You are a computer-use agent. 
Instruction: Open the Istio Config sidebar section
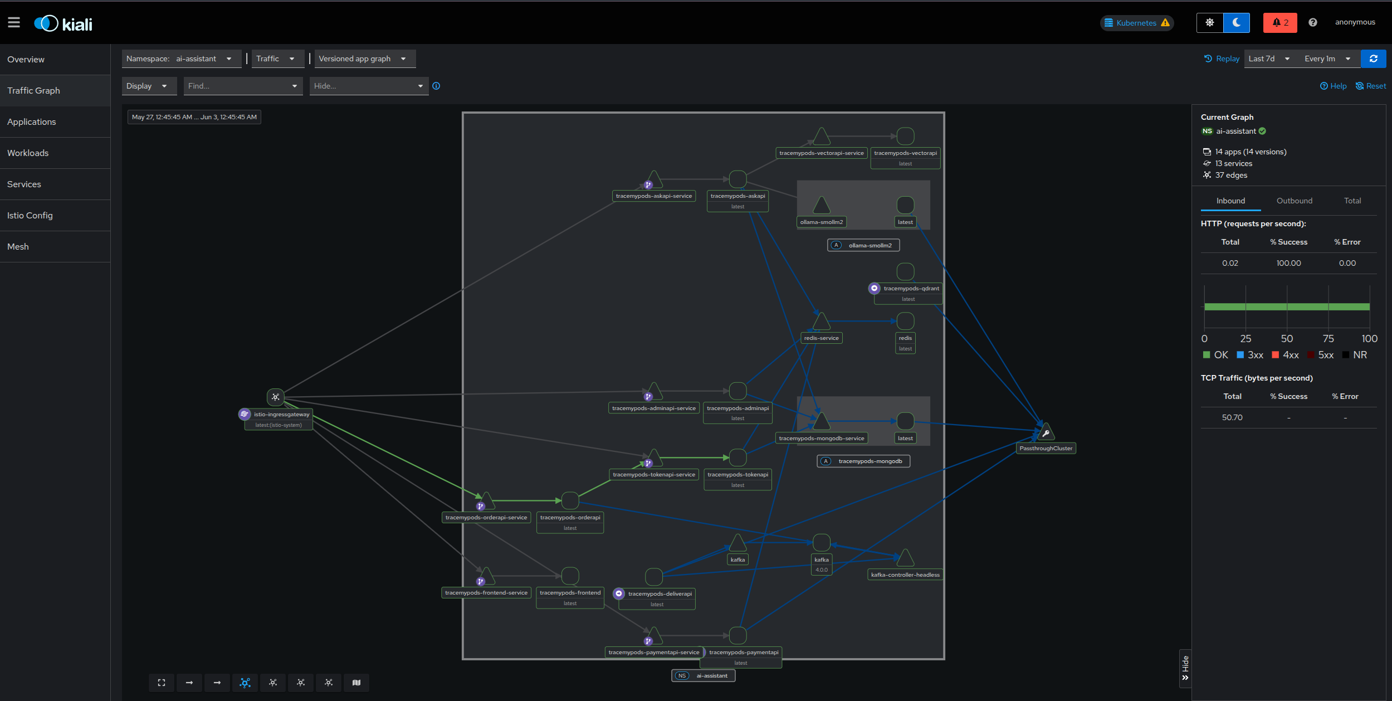coord(30,215)
